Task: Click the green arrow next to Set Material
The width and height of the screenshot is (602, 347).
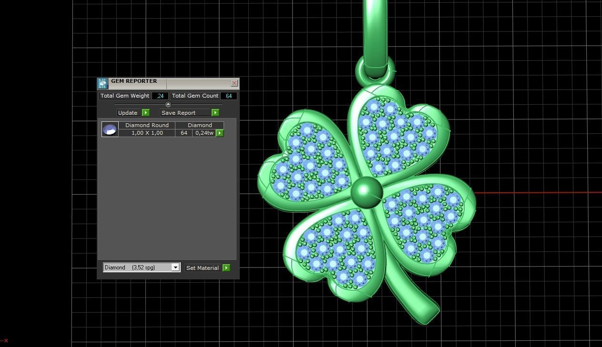Action: (x=226, y=268)
